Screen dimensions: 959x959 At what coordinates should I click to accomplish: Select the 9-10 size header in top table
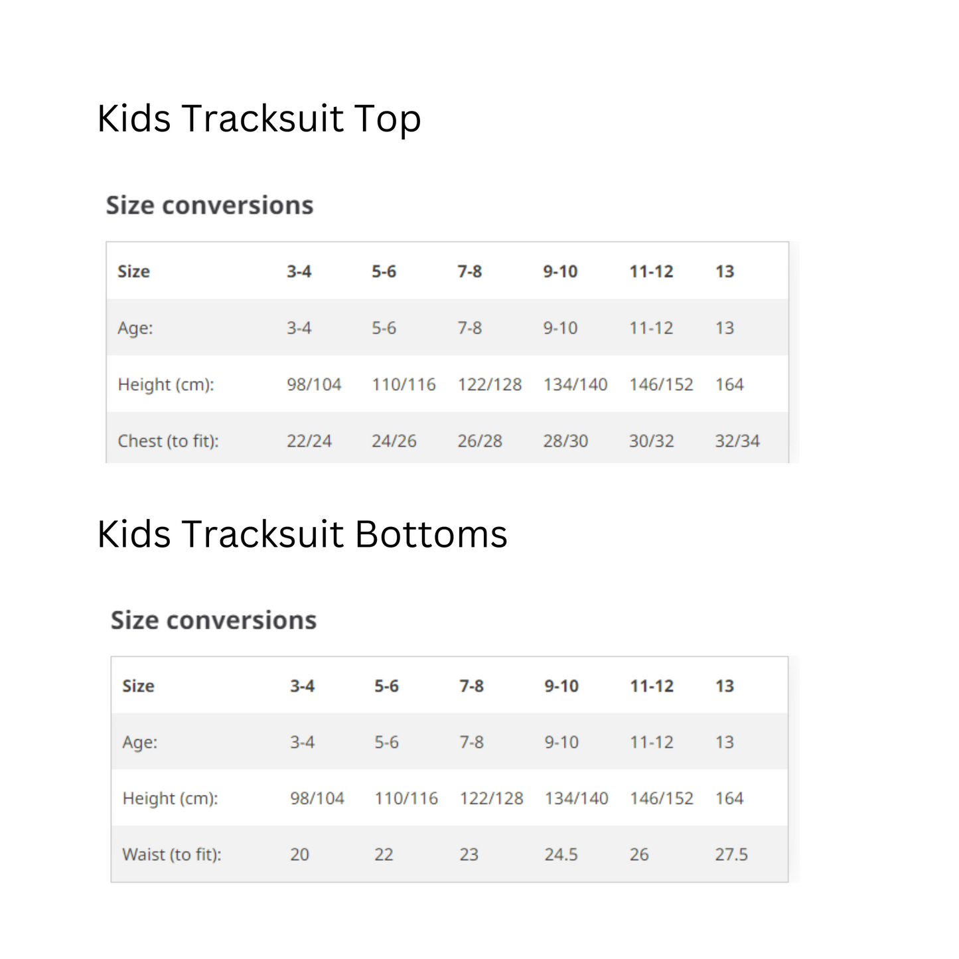pyautogui.click(x=560, y=271)
